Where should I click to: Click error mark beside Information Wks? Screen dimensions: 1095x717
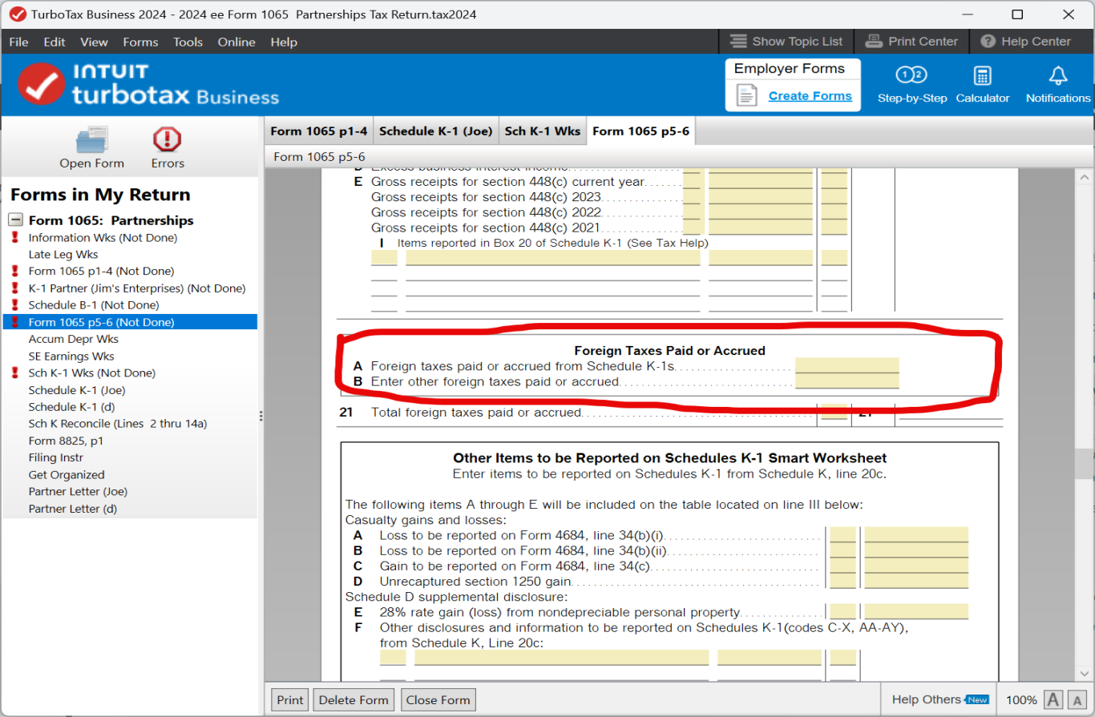tap(14, 237)
